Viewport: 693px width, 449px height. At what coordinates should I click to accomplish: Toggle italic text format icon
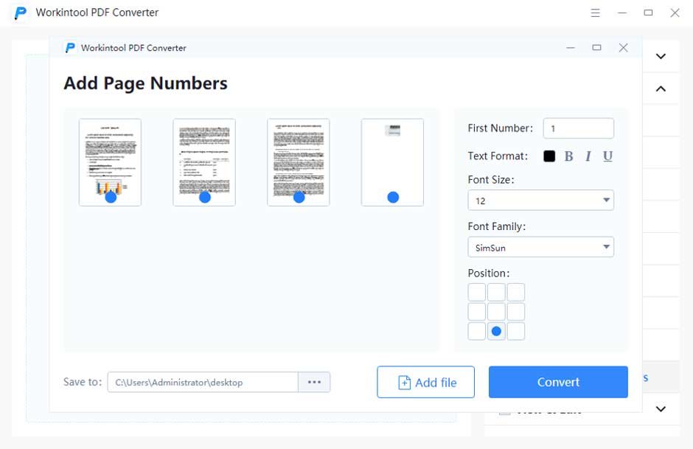tap(588, 156)
